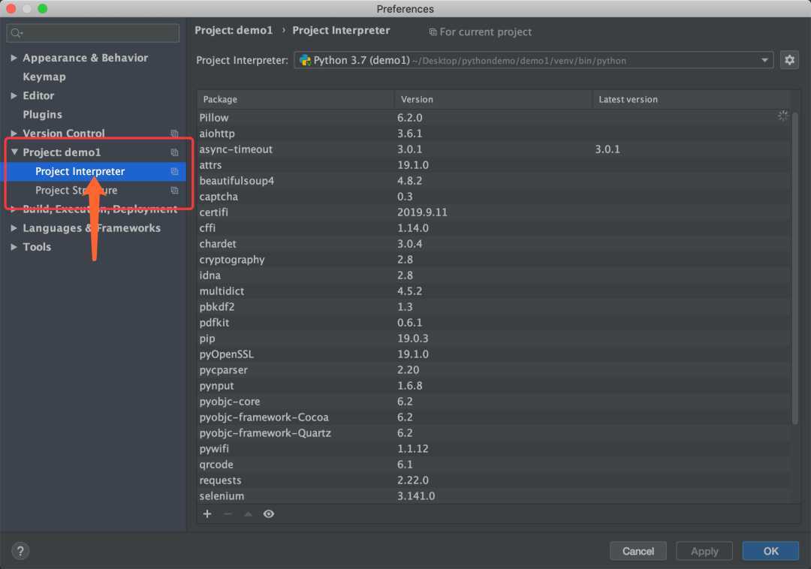Select the idna package row
The width and height of the screenshot is (811, 569).
point(493,275)
